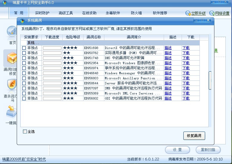Click the Rising logo in main title bar
Screen dimensions: 232x164
click(4, 3)
